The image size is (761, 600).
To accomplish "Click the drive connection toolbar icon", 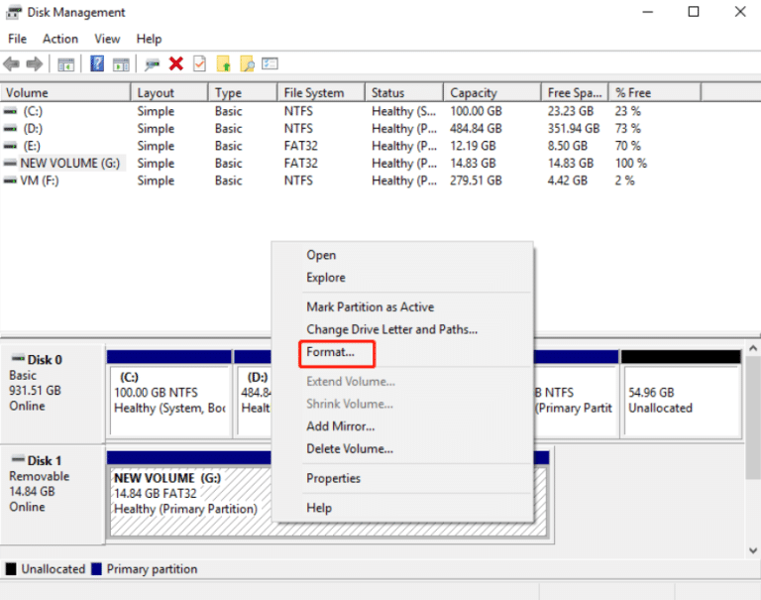I will [x=152, y=64].
